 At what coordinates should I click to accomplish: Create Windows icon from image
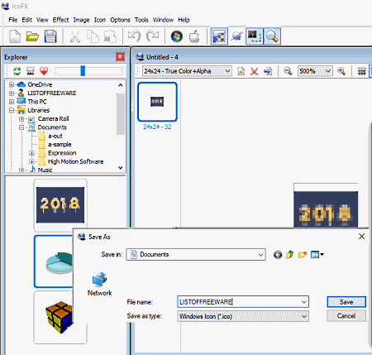pos(177,36)
